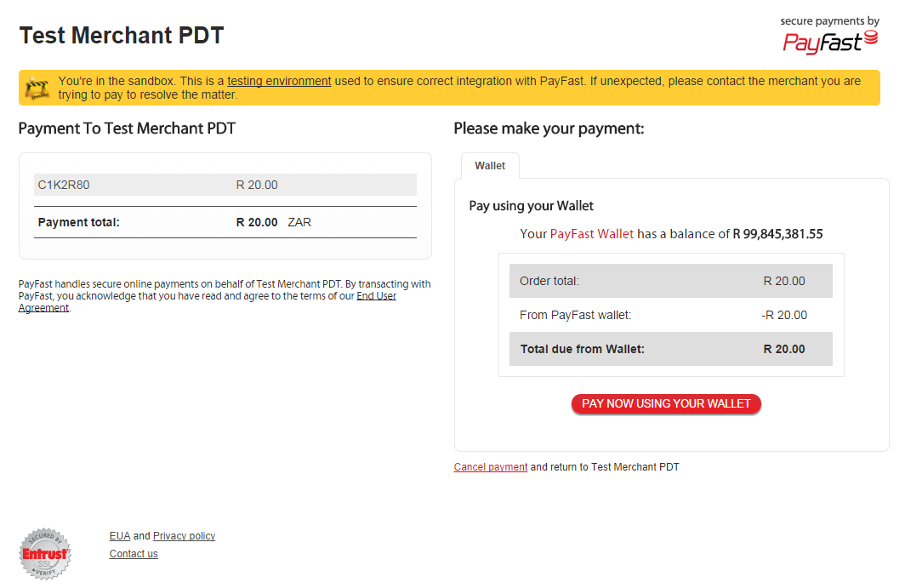Open the EUA footer link

[120, 536]
